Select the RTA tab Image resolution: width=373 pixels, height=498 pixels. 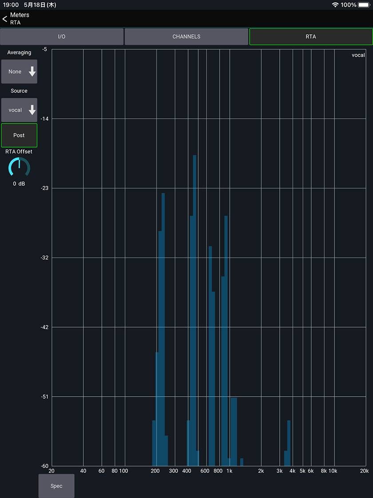pyautogui.click(x=311, y=36)
